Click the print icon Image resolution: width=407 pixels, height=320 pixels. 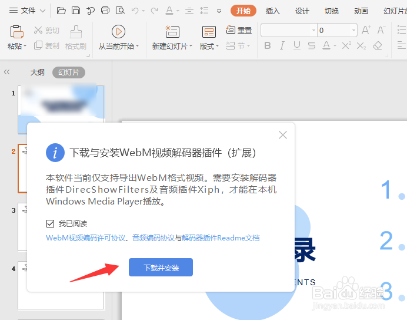(105, 11)
